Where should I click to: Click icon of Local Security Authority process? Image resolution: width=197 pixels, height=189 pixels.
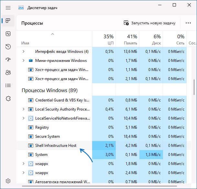click(x=31, y=109)
